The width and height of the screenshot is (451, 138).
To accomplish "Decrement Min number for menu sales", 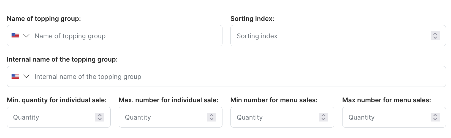I will (323, 119).
